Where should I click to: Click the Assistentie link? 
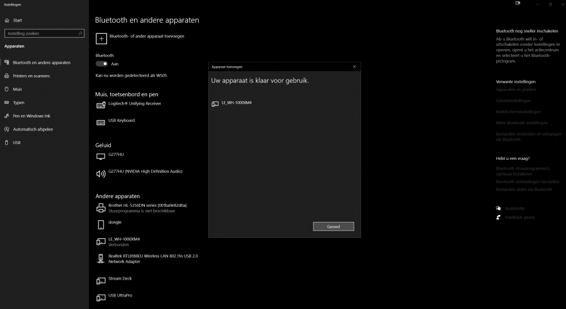click(x=514, y=208)
